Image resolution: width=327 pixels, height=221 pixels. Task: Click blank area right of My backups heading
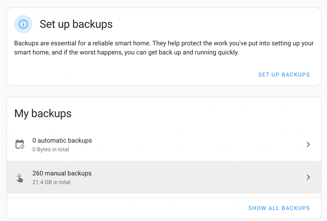[192, 113]
